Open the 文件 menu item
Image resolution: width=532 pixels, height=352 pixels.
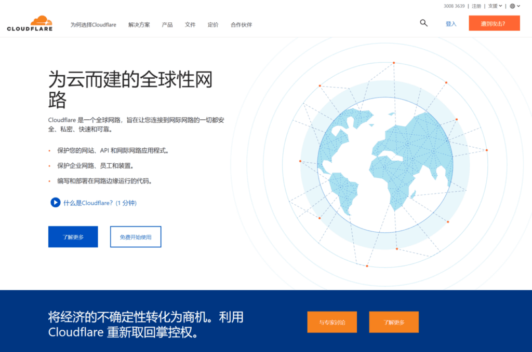[x=190, y=24]
